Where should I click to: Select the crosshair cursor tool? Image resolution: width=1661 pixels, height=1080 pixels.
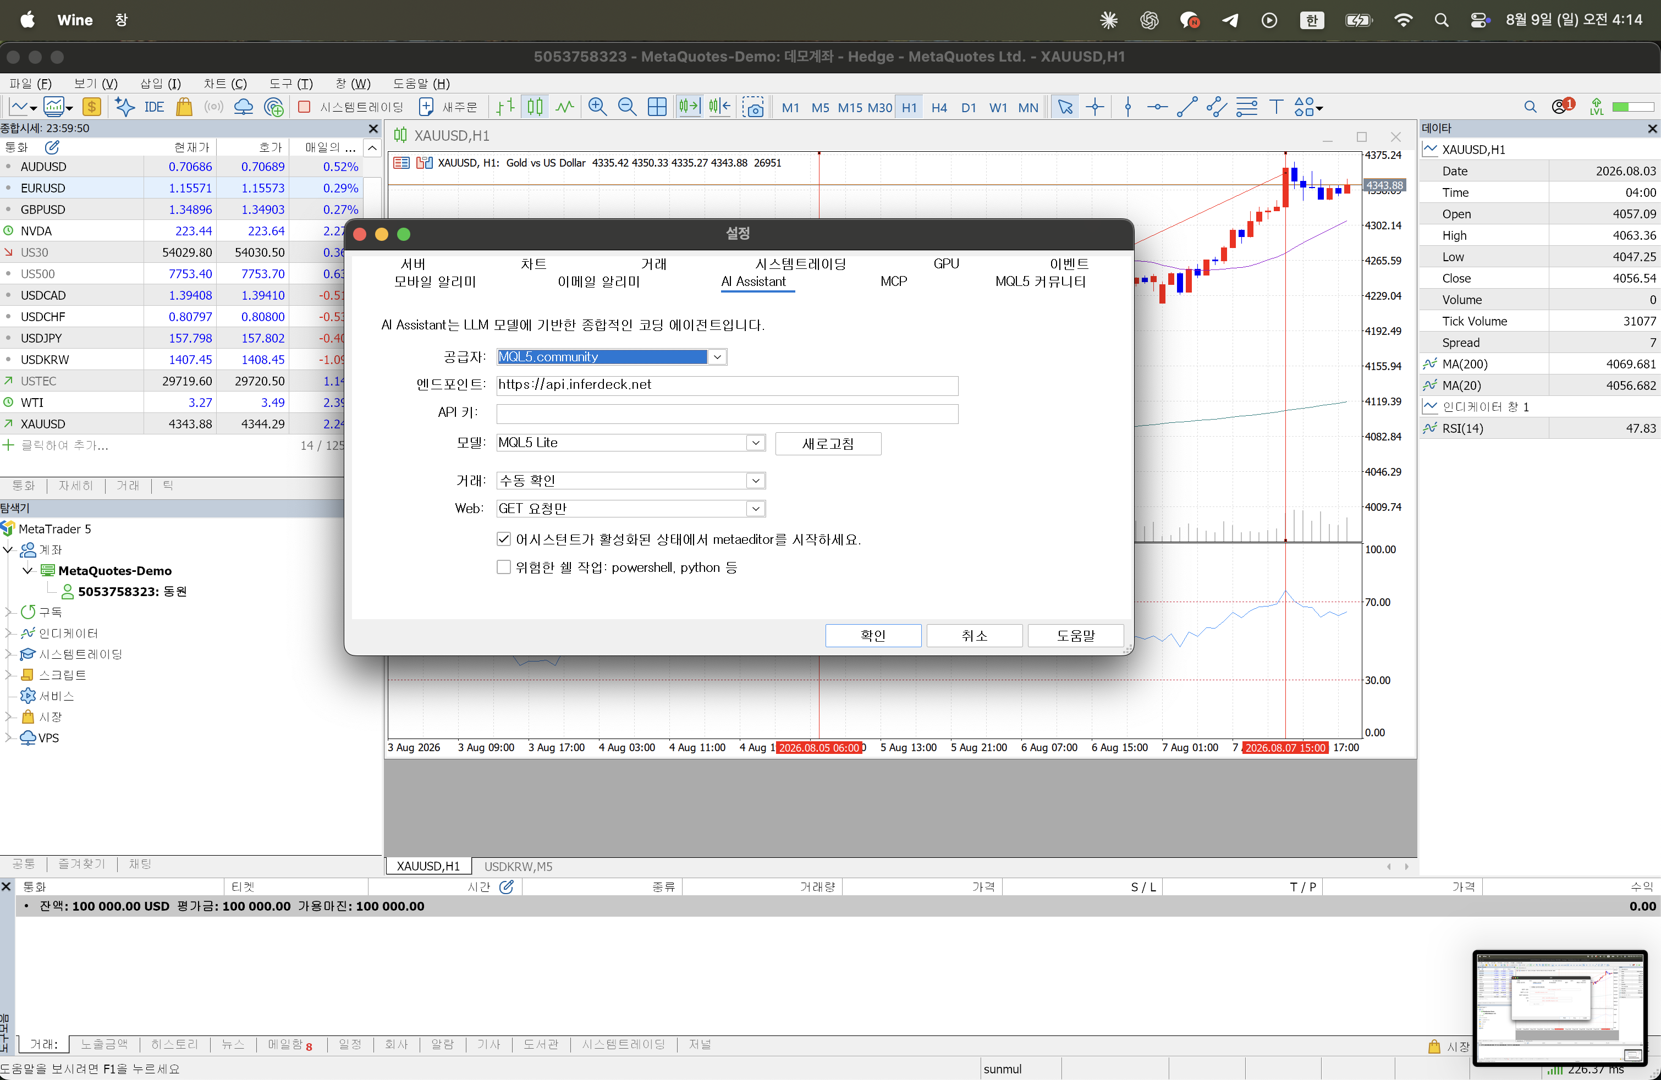(x=1095, y=107)
